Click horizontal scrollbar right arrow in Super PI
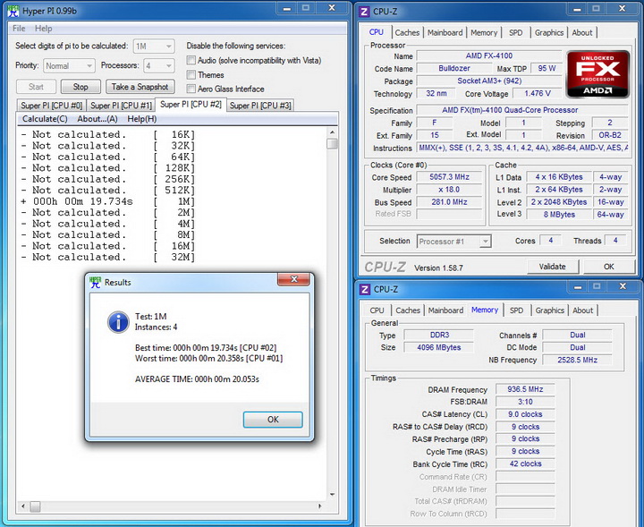 [320, 506]
